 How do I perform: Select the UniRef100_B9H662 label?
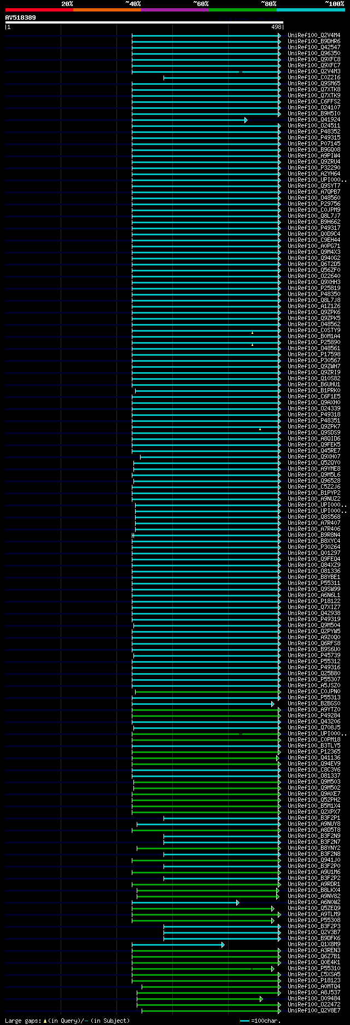tap(314, 222)
